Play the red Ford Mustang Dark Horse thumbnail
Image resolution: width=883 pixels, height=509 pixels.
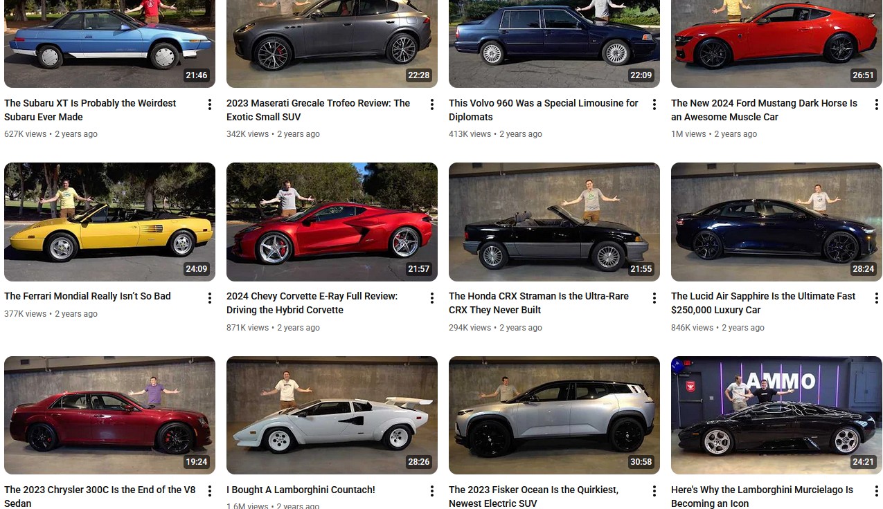pos(776,44)
